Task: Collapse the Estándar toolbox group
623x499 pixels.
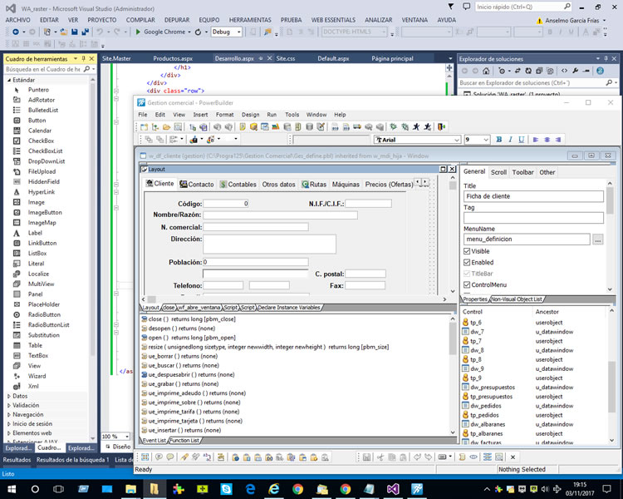Action: [x=9, y=80]
